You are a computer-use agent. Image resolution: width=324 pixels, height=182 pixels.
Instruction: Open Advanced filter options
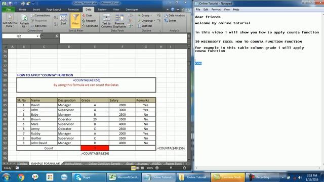90,26
